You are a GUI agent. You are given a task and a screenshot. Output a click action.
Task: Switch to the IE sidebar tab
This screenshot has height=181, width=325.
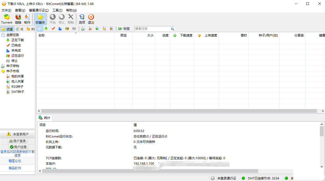tap(19, 29)
